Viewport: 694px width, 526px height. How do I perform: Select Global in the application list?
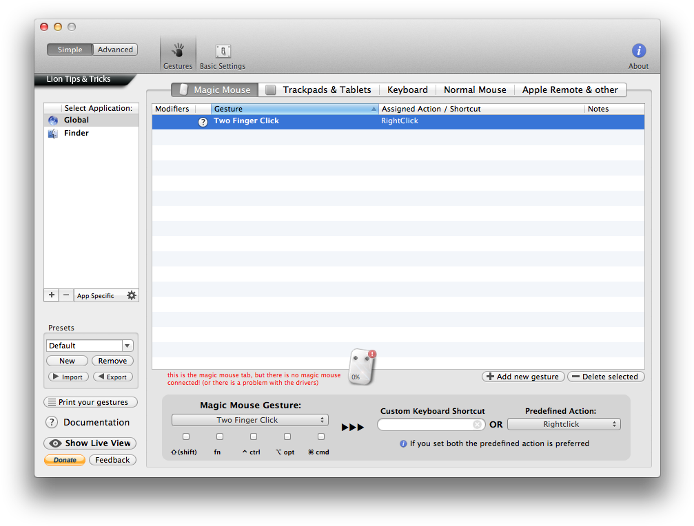(x=91, y=120)
